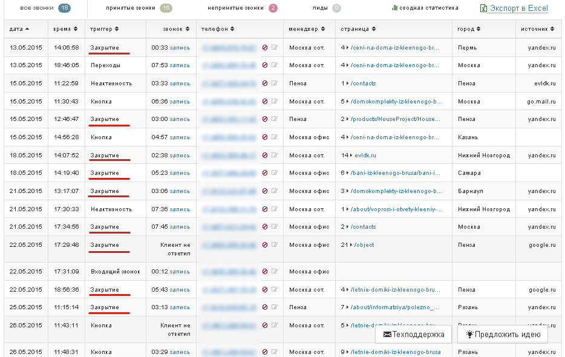Open /about/voprosi-i-otvety page link
Viewport: 565px width, 357px height.
[396, 209]
